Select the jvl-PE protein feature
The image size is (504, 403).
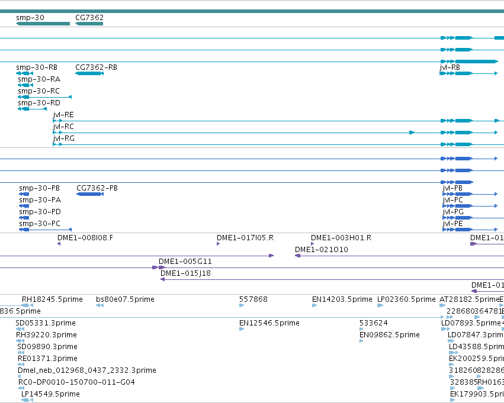[470, 230]
